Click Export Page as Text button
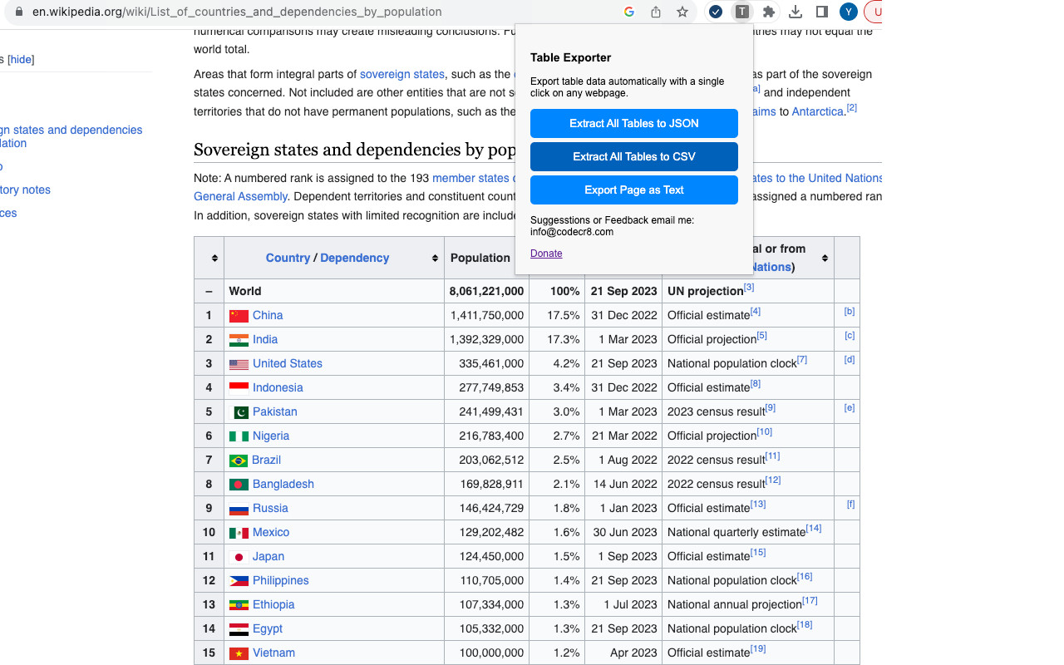Viewport: 1064px width, 665px height. (634, 190)
